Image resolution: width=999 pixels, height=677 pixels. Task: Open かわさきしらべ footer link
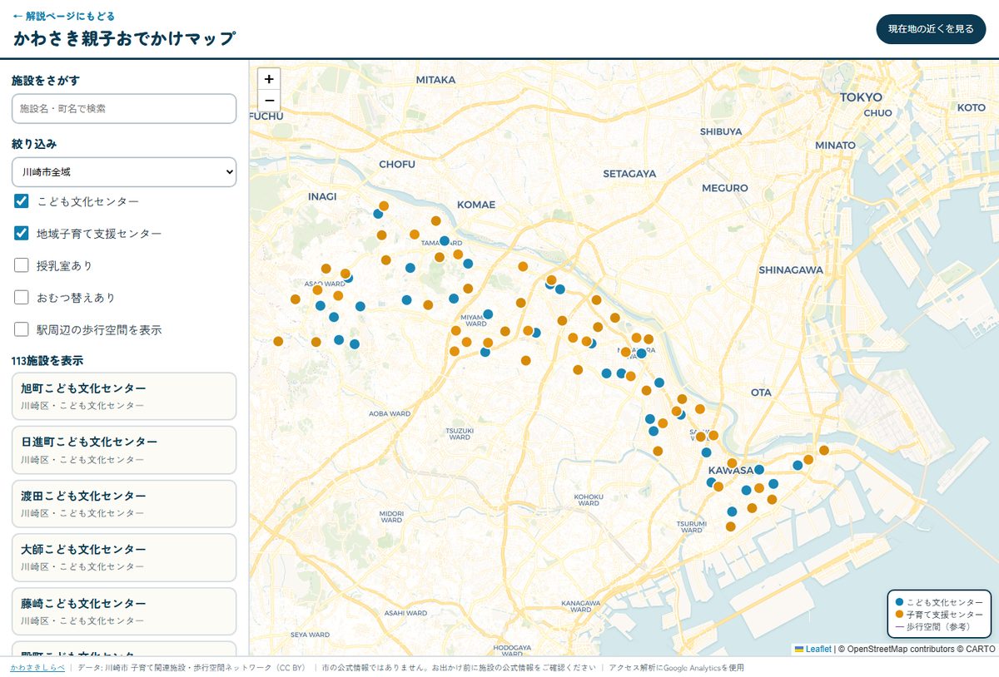pyautogui.click(x=37, y=668)
